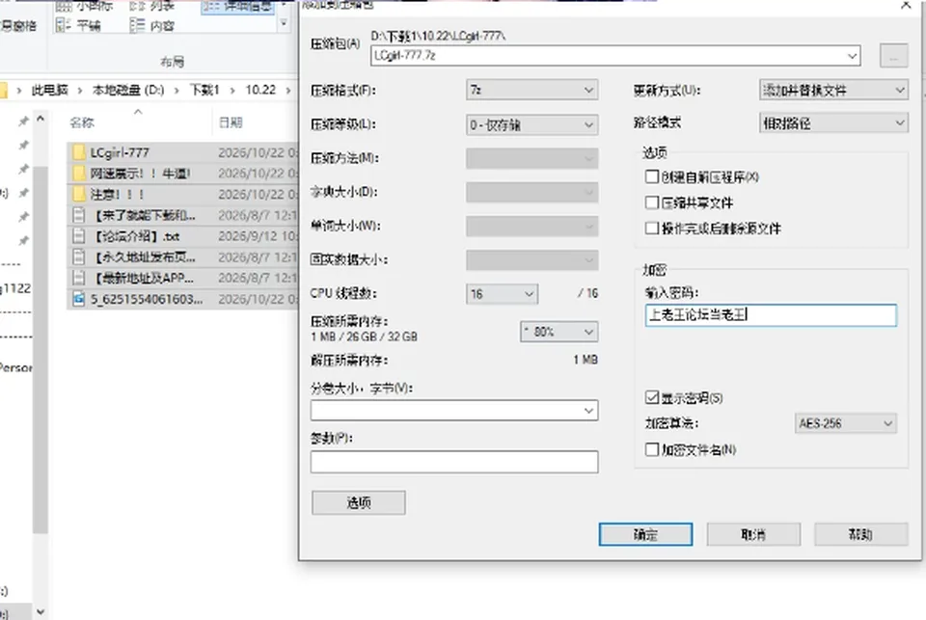
Task: Expand the 分卷大小 combo box
Action: tap(588, 411)
